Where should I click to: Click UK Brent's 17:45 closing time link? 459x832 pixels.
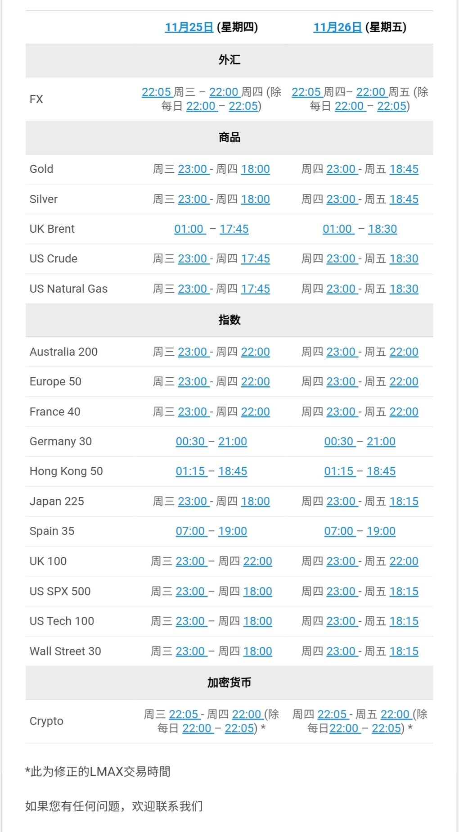tap(234, 229)
